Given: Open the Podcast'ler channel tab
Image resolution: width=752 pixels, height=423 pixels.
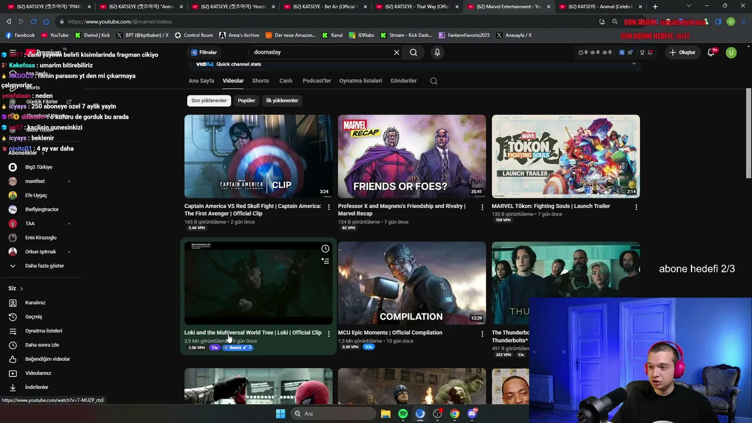Looking at the screenshot, I should tap(317, 81).
